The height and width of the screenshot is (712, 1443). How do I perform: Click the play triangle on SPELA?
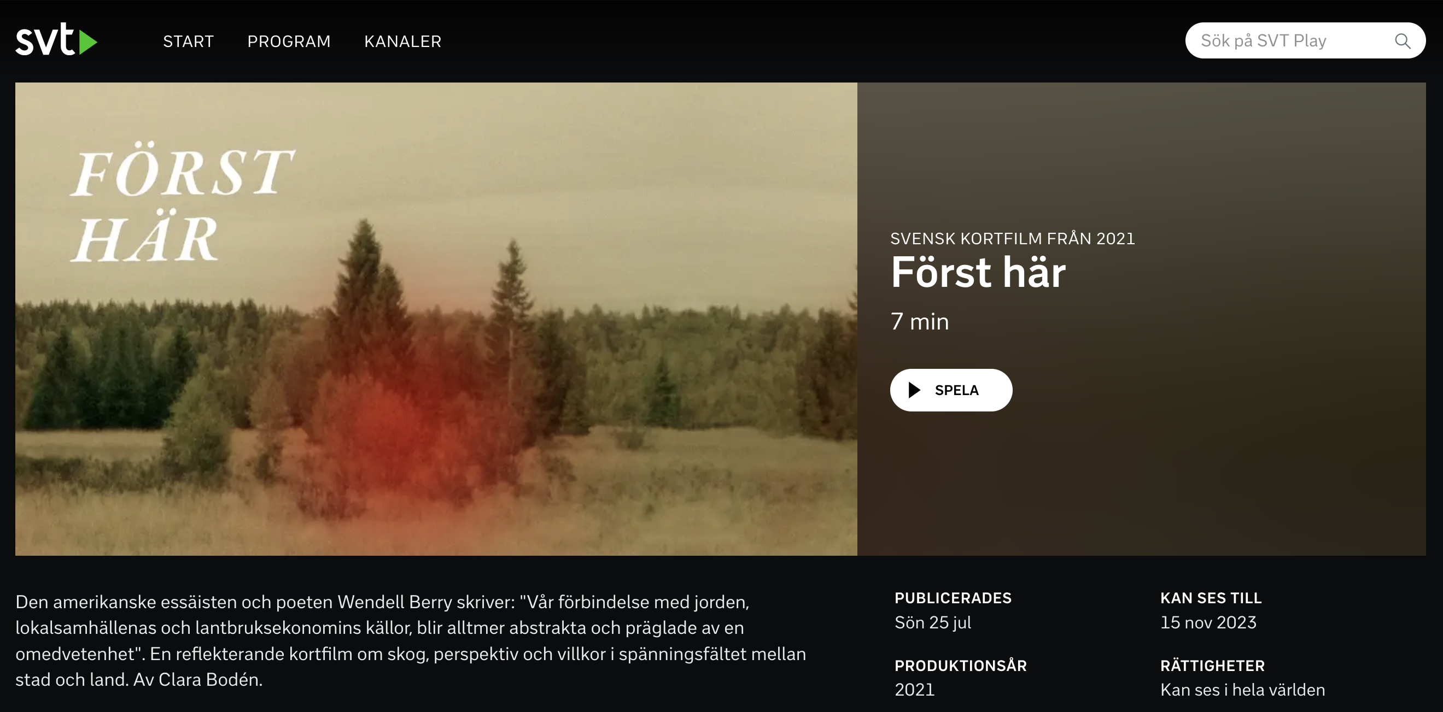tap(914, 390)
